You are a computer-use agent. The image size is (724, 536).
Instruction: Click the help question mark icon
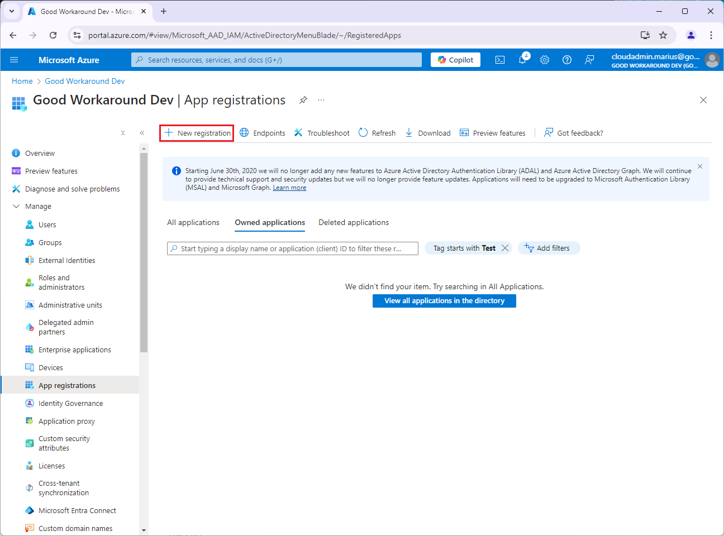[x=567, y=60]
